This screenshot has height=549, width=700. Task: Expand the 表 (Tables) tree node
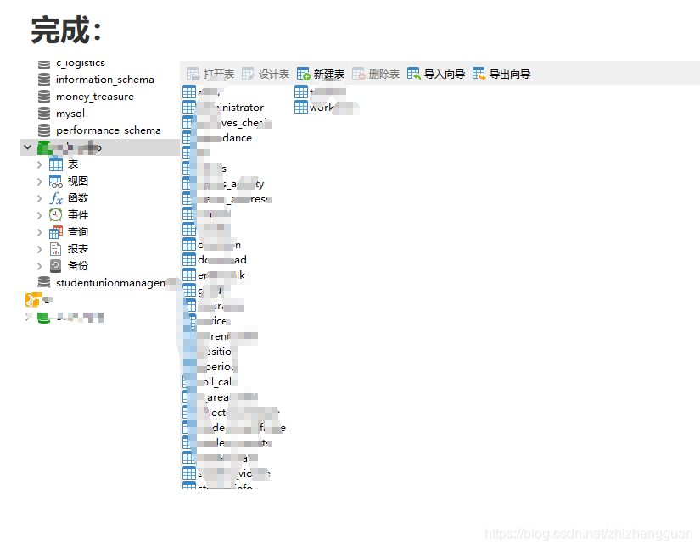[x=41, y=164]
